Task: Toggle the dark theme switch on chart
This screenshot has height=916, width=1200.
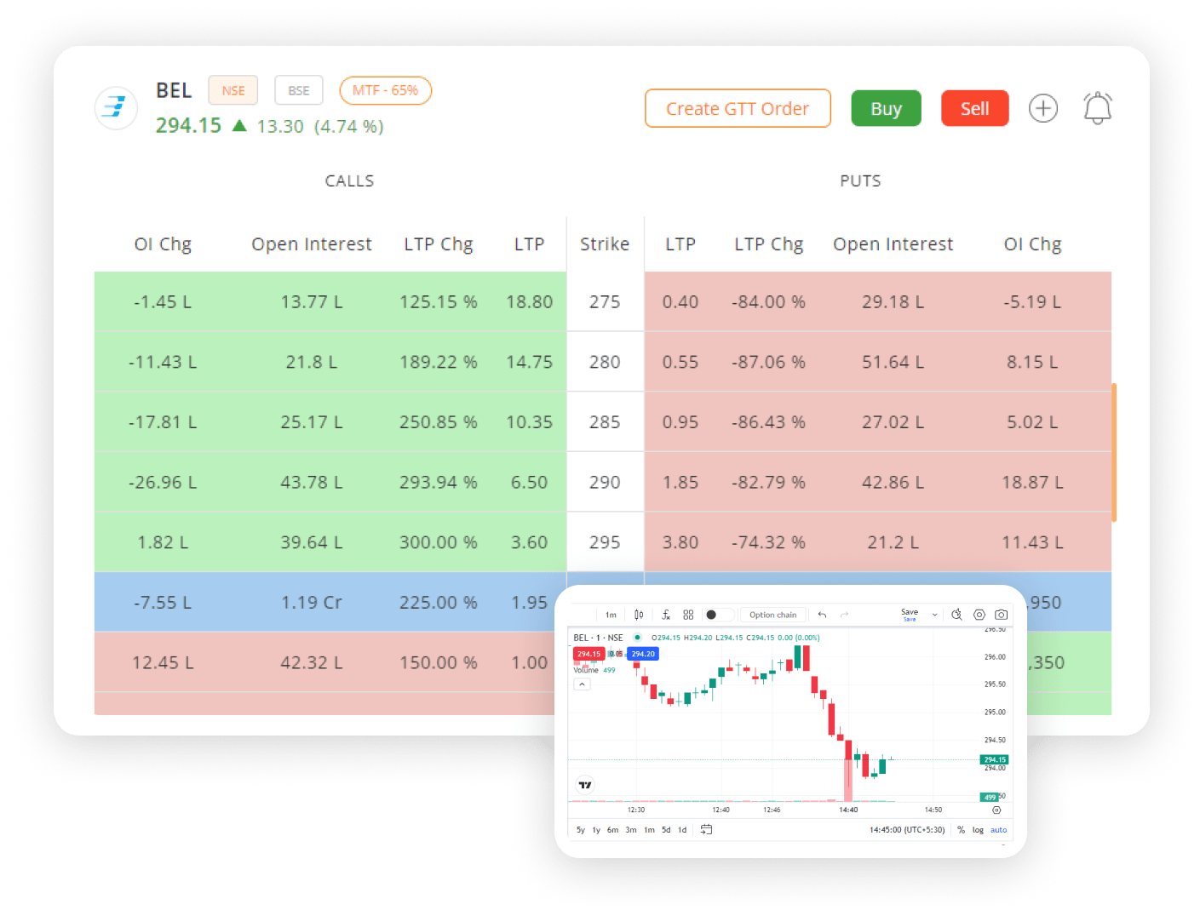Action: 719,615
